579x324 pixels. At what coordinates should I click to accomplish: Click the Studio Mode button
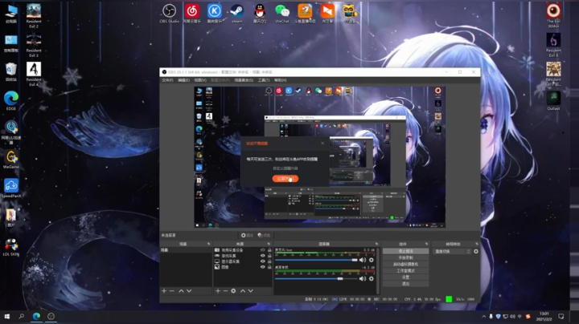(406, 270)
